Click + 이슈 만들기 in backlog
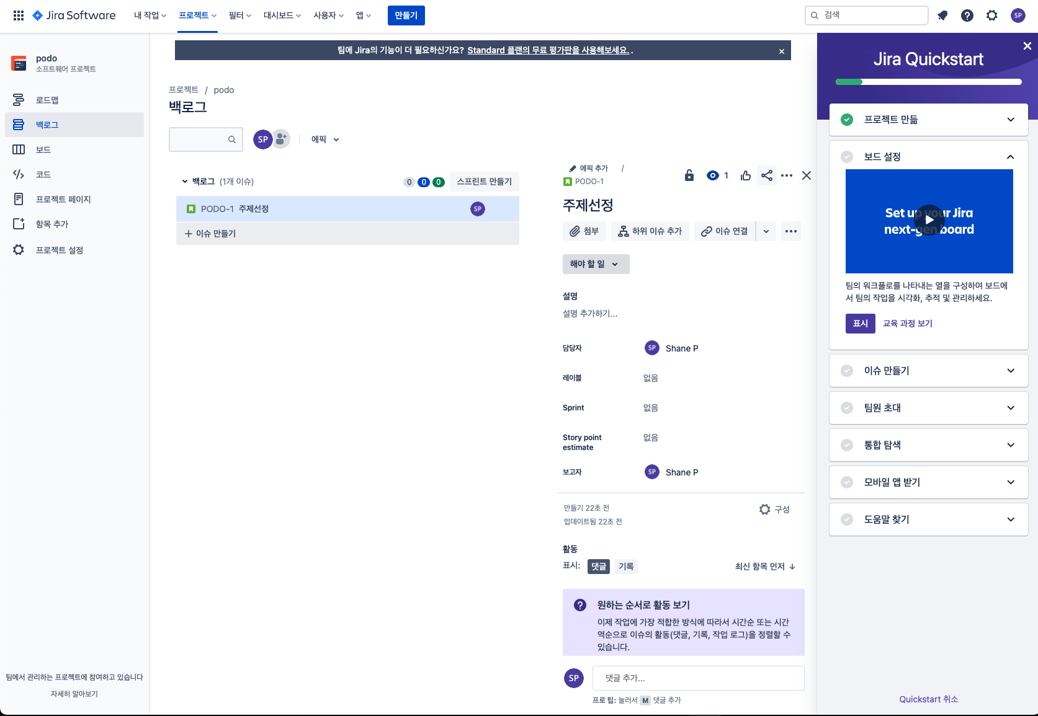1038x716 pixels. [x=347, y=234]
